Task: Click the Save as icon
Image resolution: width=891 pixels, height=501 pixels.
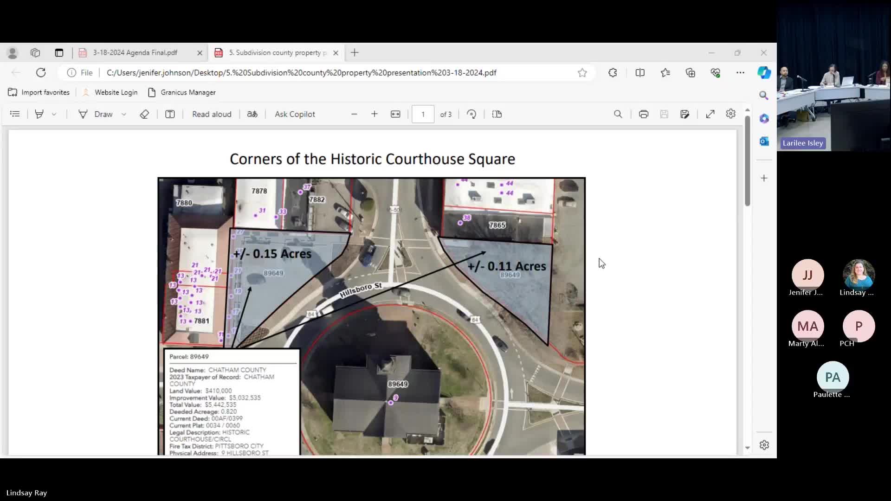Action: click(x=685, y=114)
